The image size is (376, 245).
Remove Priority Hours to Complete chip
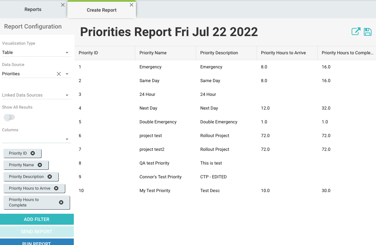click(61, 202)
